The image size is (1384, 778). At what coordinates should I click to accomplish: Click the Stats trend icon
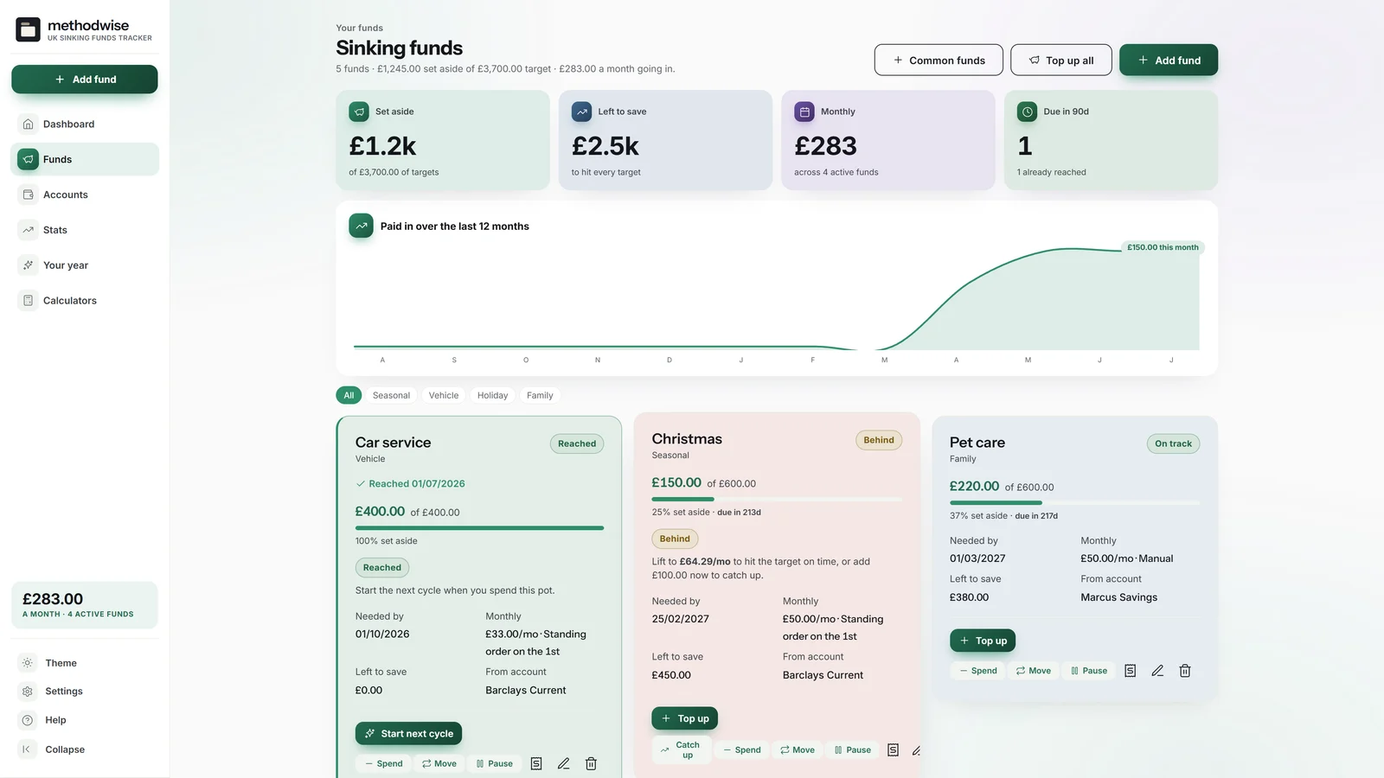[x=28, y=230]
